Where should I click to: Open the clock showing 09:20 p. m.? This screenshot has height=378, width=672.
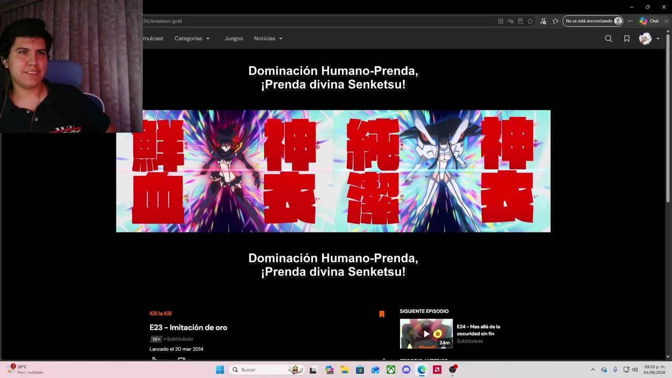(655, 370)
